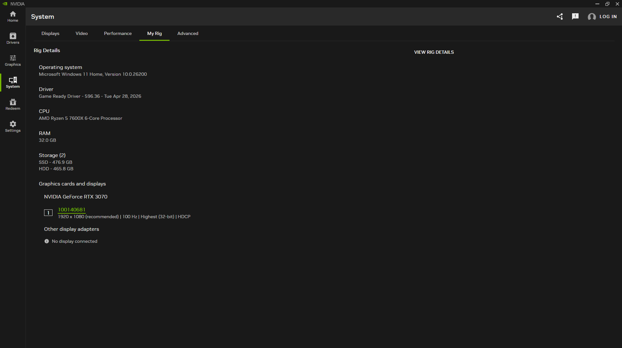The height and width of the screenshot is (348, 622).
Task: Click the share icon in header
Action: click(x=560, y=17)
